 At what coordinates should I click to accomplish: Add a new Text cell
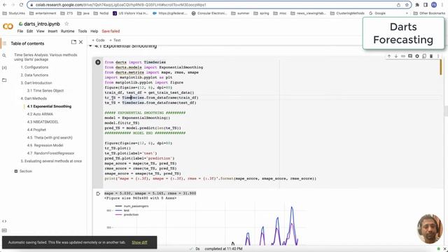tap(115, 41)
